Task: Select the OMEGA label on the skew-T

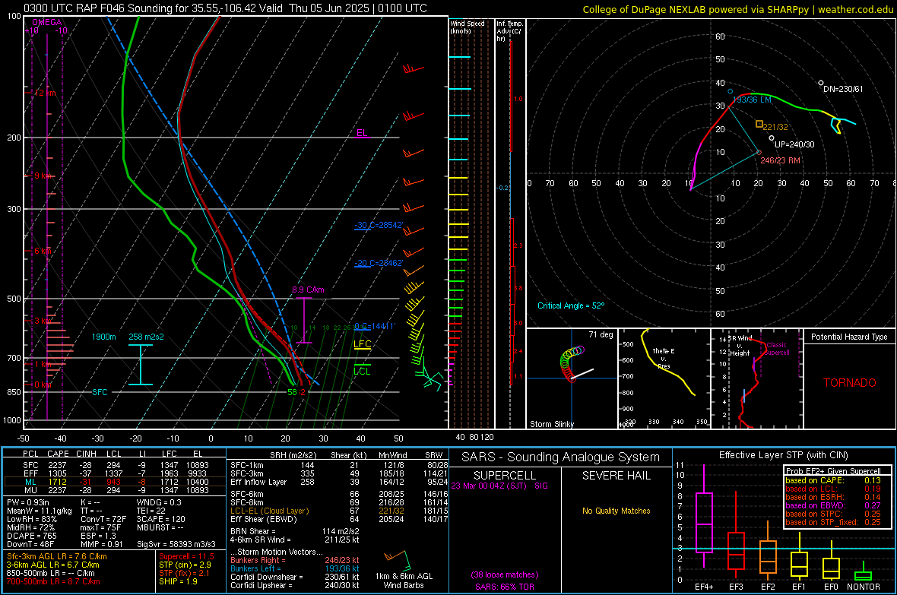Action: tap(46, 22)
